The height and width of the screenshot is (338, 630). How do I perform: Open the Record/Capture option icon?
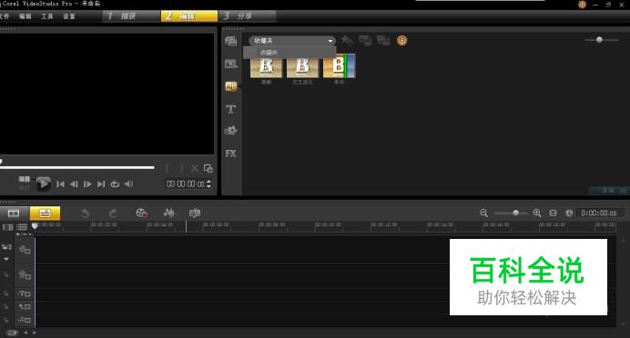point(141,213)
